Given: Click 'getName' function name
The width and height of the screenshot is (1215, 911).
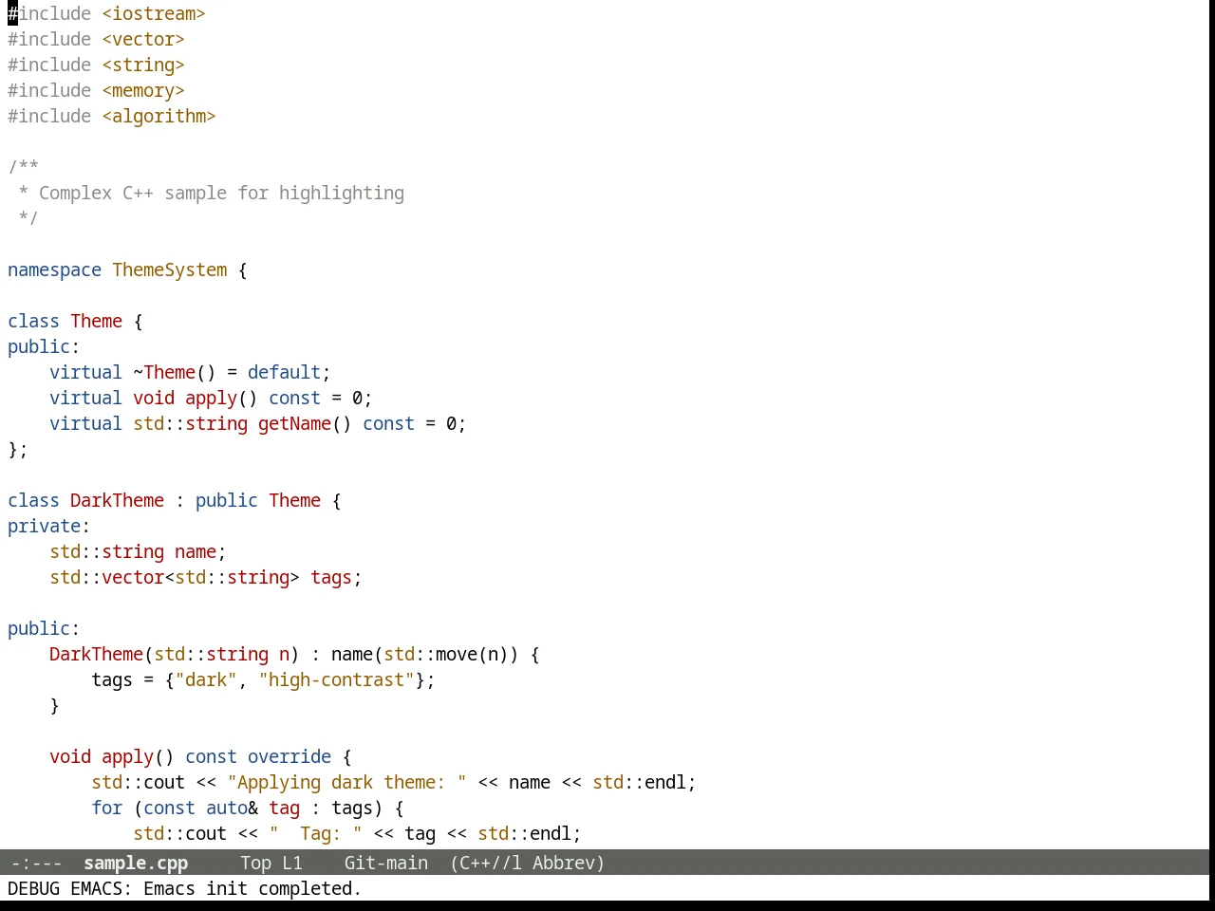Looking at the screenshot, I should point(294,423).
